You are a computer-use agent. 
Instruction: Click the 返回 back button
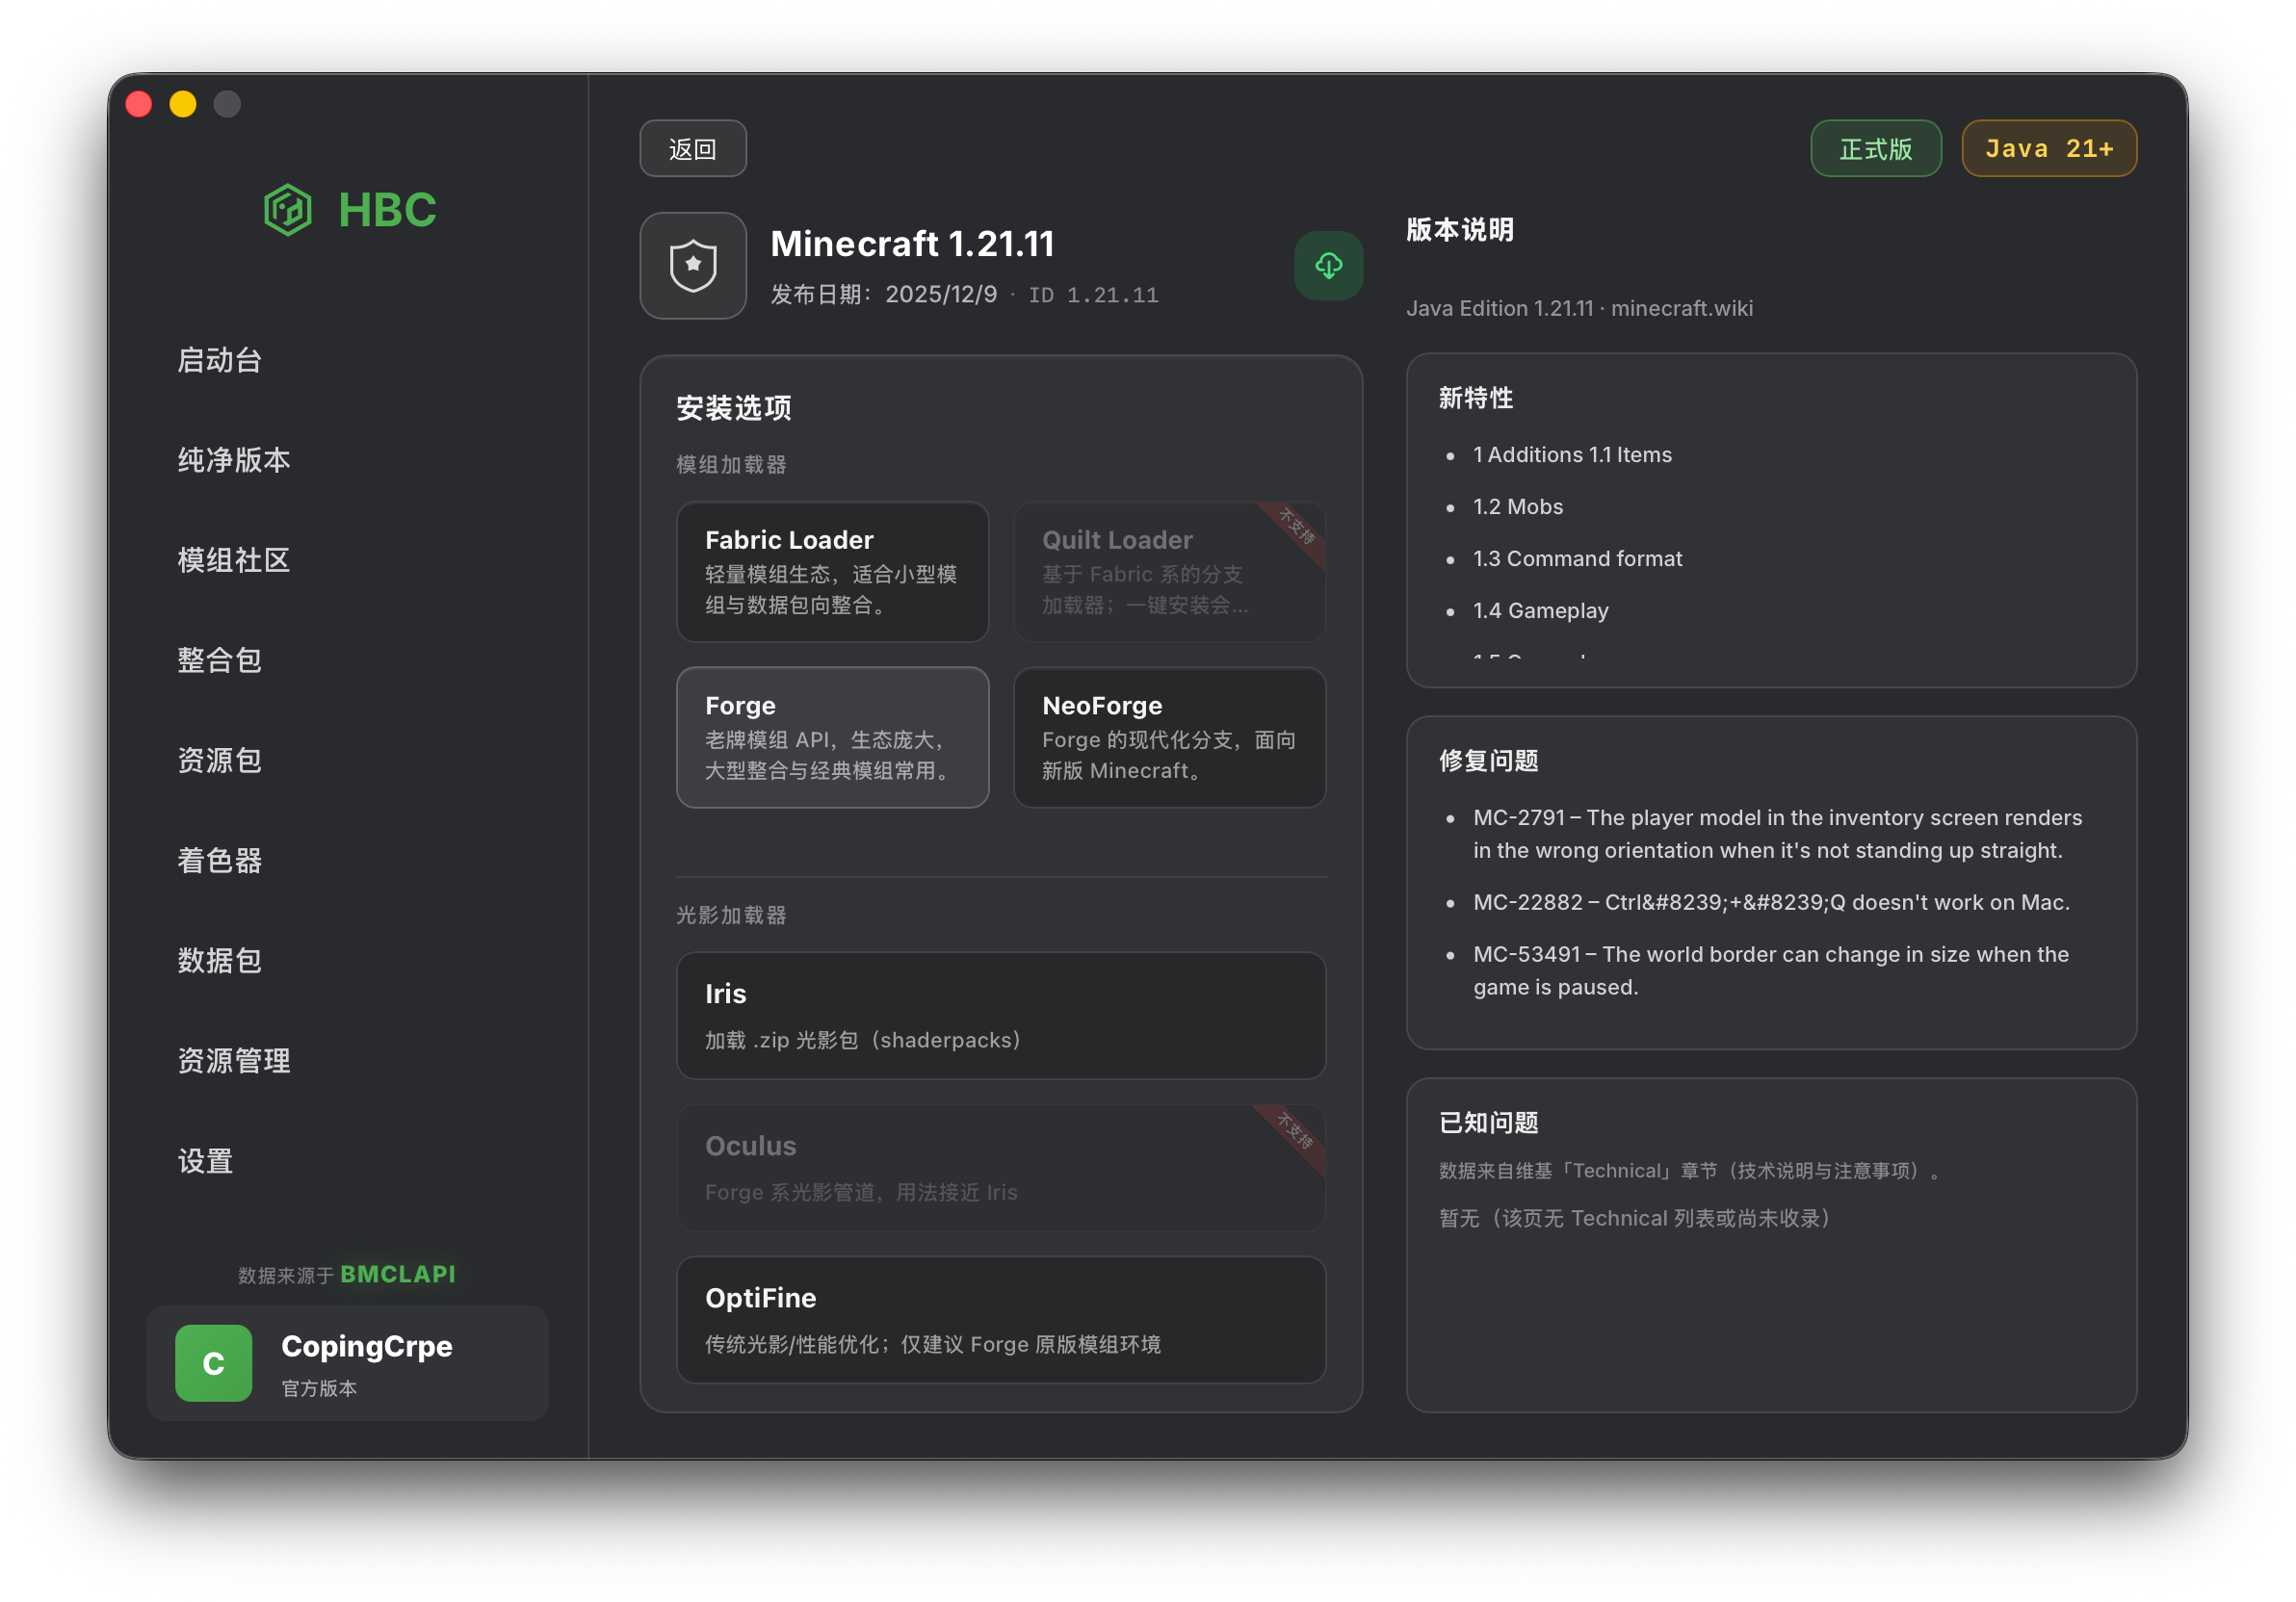pyautogui.click(x=692, y=149)
